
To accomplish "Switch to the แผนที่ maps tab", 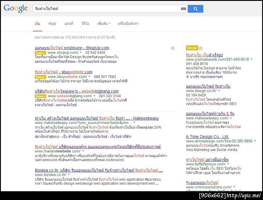I will point(69,24).
